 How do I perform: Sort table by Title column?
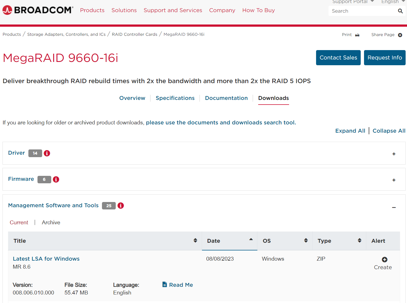[x=195, y=241]
